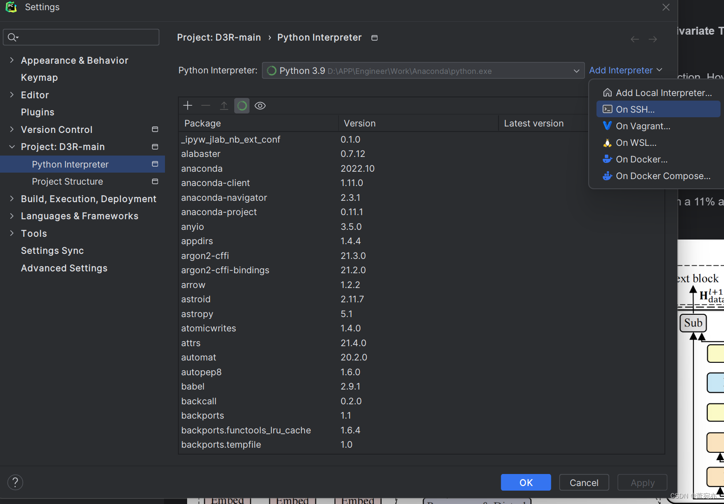Select the _ipyw_jlab_nb_ext_conf package row

[x=421, y=139]
